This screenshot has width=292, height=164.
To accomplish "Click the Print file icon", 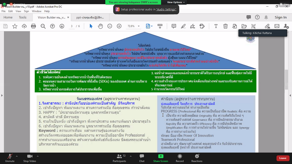I will [x=33, y=26].
